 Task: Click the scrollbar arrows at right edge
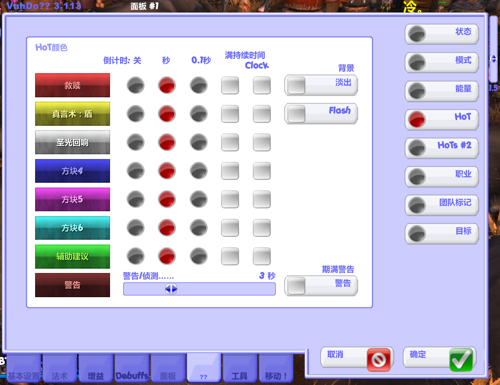tap(493, 59)
